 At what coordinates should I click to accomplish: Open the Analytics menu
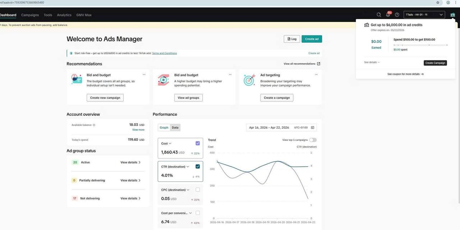point(64,15)
